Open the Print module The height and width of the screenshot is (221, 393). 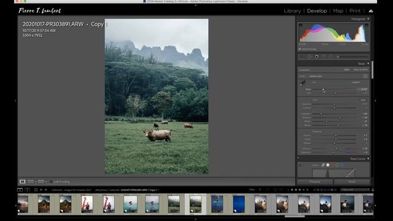(x=355, y=11)
